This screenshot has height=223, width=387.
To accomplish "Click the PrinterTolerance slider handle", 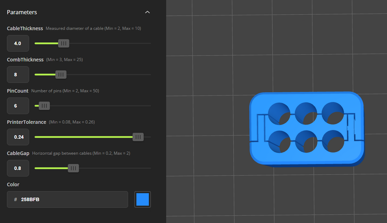I will pos(138,137).
